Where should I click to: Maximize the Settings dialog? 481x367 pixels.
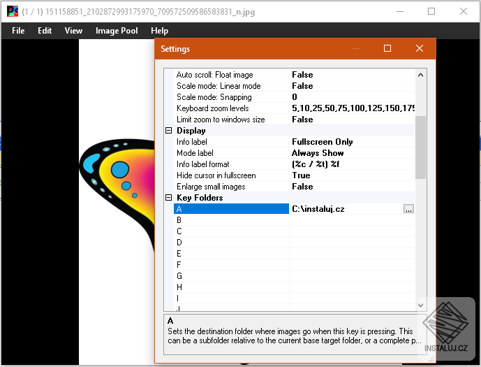[387, 48]
